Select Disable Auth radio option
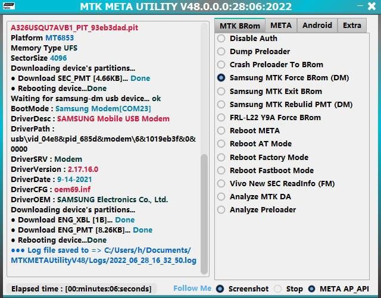The image size is (381, 298). pyautogui.click(x=221, y=39)
